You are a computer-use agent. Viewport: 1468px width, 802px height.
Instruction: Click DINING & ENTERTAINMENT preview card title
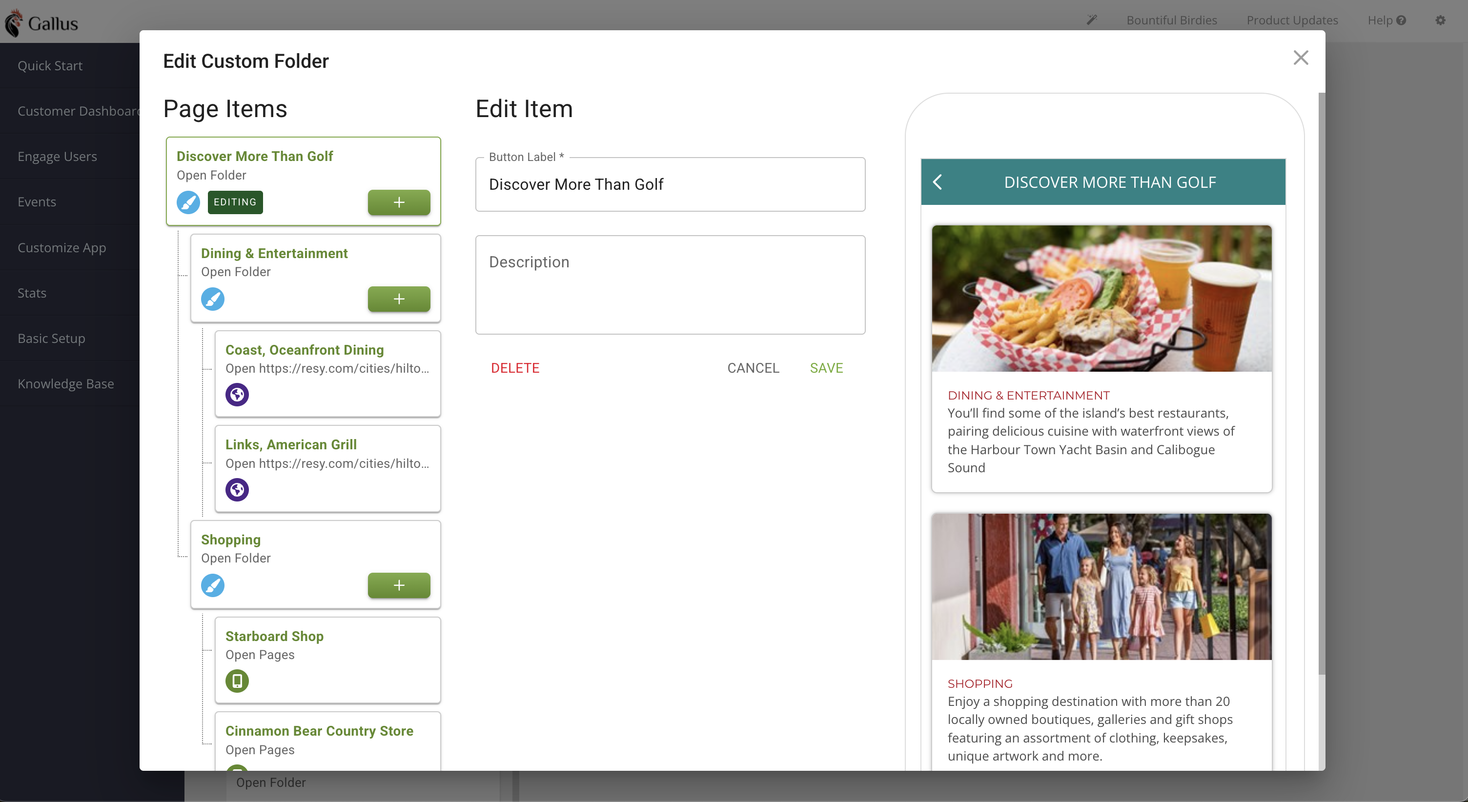[x=1029, y=395]
